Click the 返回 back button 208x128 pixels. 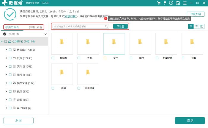point(18,121)
